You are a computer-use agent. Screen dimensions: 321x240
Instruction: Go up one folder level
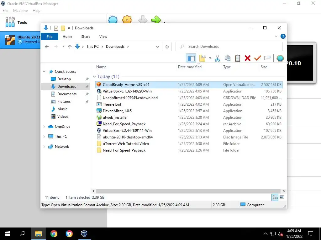(x=70, y=47)
